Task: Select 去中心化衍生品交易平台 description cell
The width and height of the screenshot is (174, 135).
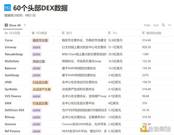Action: coord(83,103)
